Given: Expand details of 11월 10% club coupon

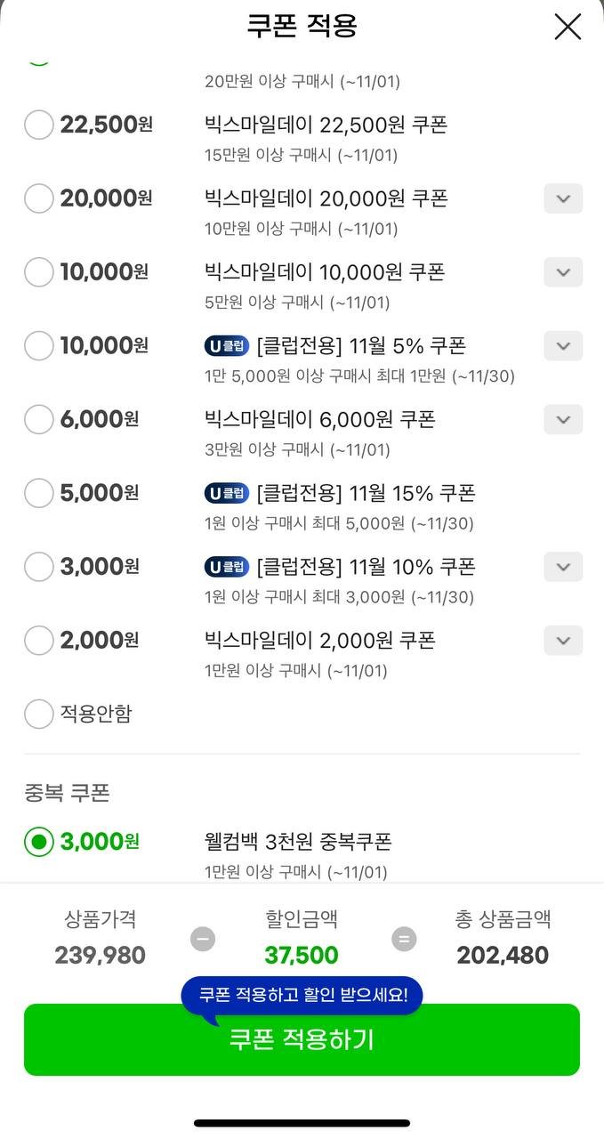Looking at the screenshot, I should 563,567.
